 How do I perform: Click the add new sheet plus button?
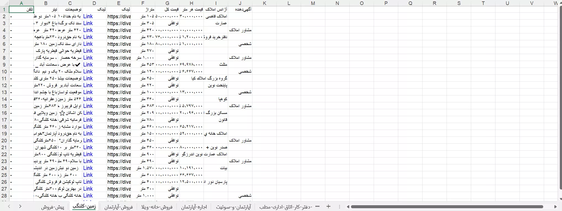[328, 207]
